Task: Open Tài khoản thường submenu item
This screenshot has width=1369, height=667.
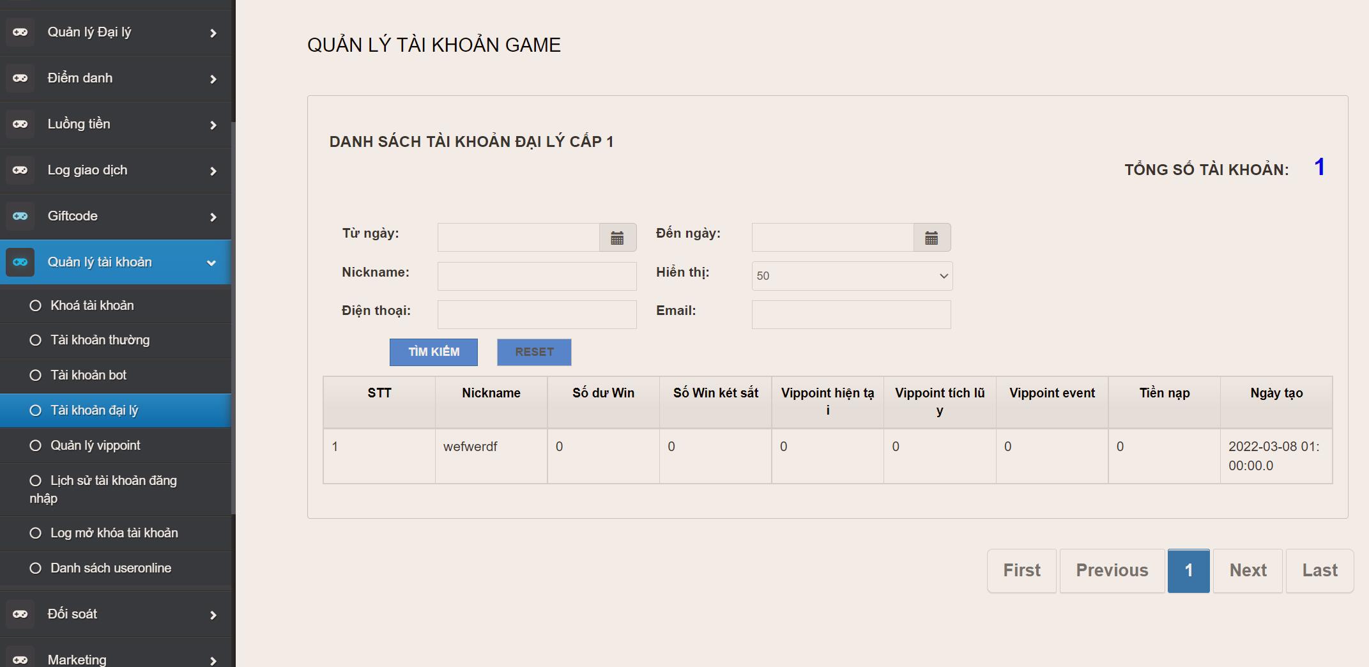Action: click(x=116, y=340)
